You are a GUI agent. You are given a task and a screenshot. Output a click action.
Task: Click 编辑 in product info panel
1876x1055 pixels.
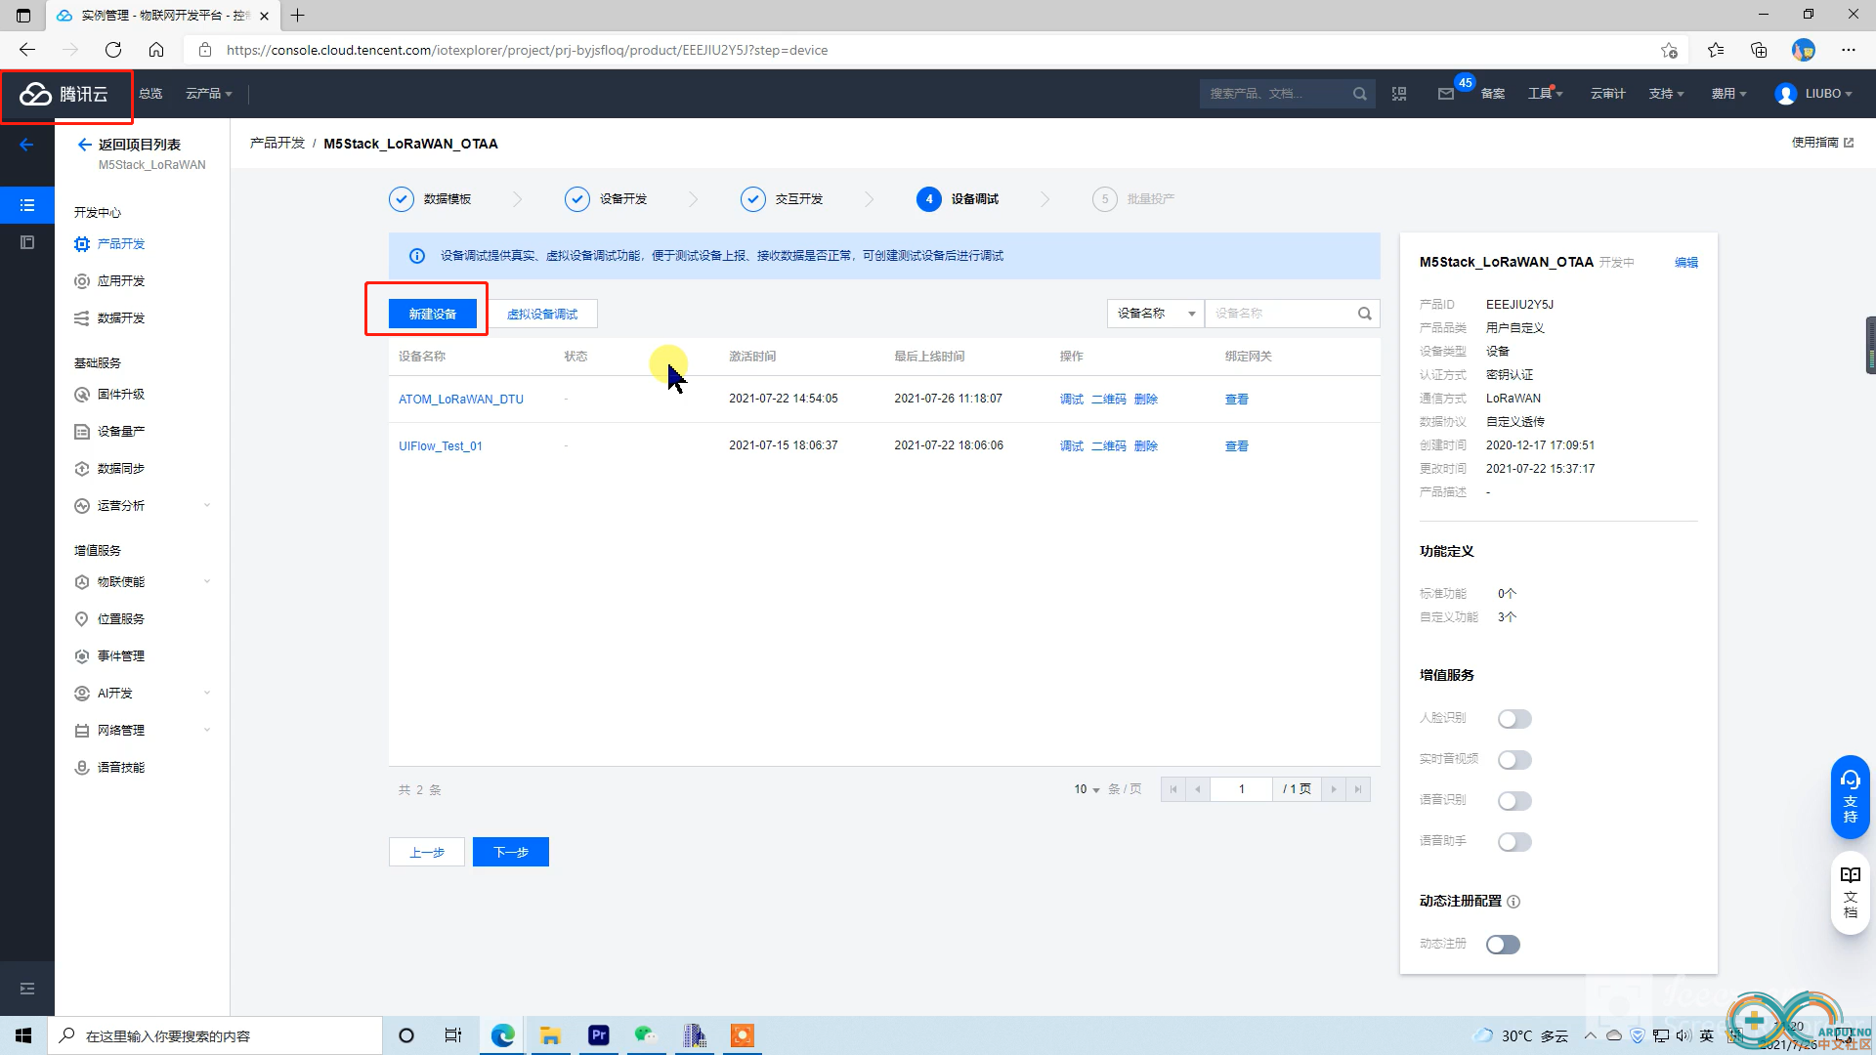pos(1685,263)
